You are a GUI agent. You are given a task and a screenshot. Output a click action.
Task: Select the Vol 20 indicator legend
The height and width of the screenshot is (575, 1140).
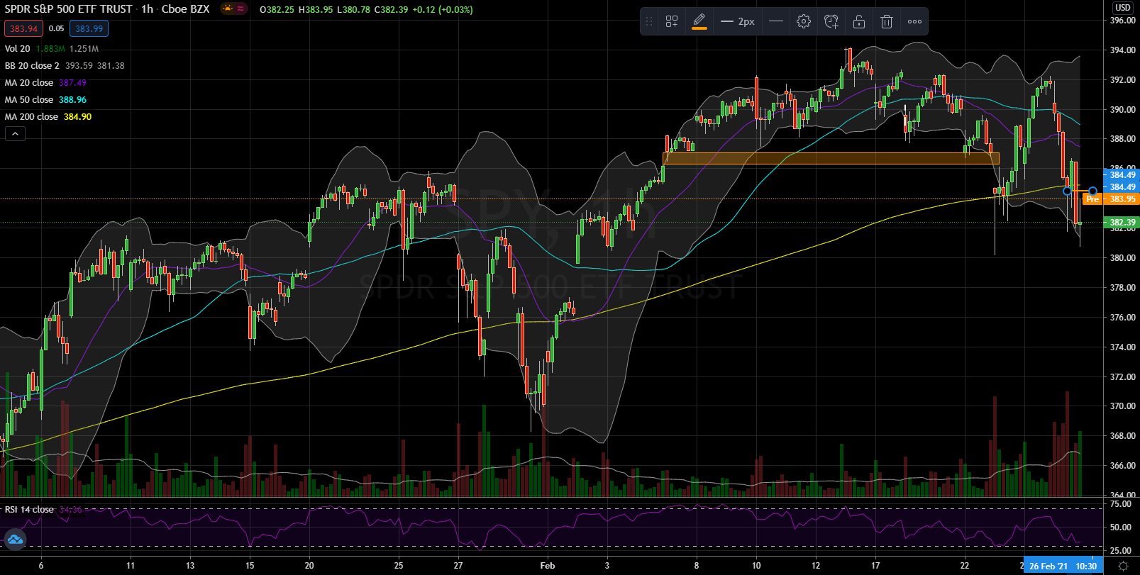tap(18, 49)
